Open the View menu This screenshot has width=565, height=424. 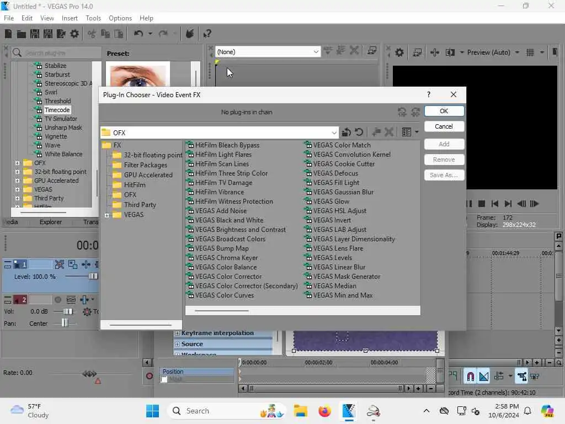(x=47, y=18)
